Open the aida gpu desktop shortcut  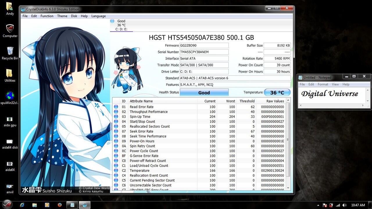click(x=10, y=121)
